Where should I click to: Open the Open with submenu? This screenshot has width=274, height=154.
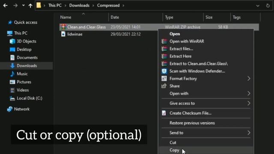[x=205, y=94]
